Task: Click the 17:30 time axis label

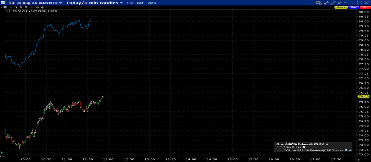Action: coord(336,159)
